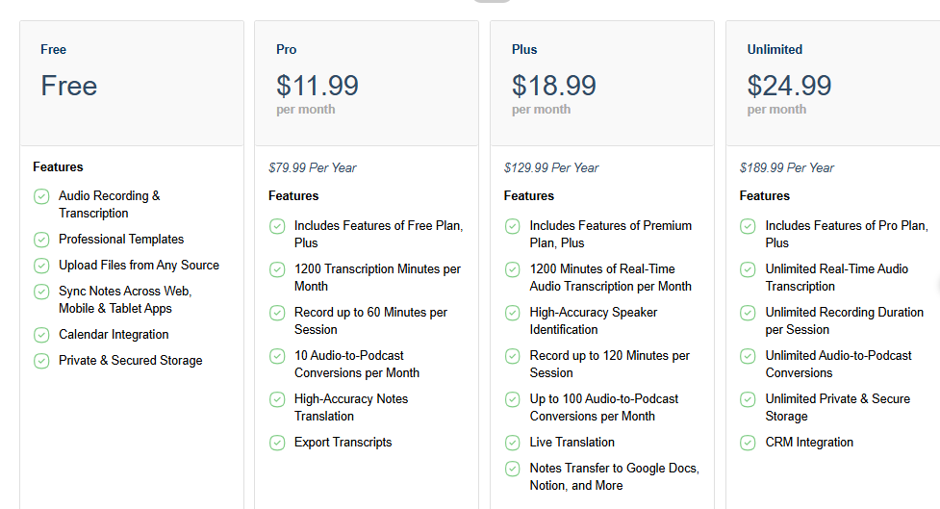940x509 pixels.
Task: Select the Pro plan $11.99 price
Action: [318, 86]
